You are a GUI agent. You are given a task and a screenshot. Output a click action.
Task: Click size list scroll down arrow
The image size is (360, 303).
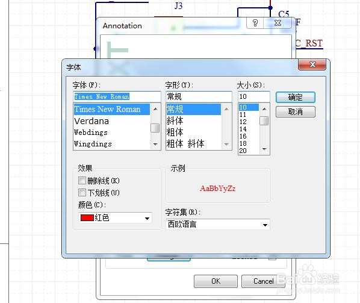point(264,149)
